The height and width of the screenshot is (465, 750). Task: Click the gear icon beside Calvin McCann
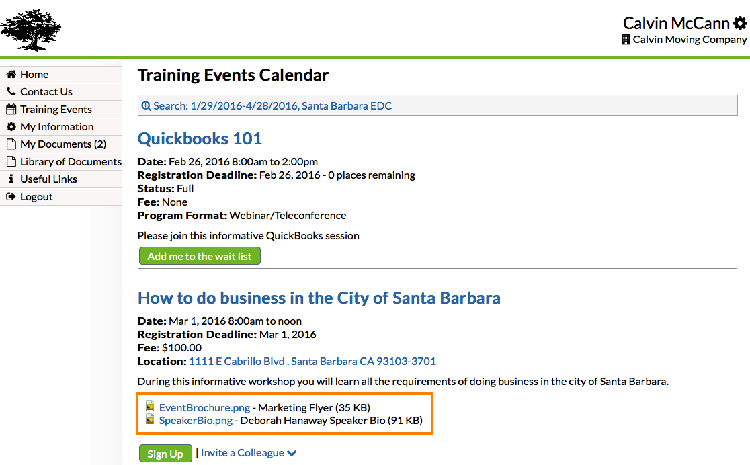[x=739, y=24]
